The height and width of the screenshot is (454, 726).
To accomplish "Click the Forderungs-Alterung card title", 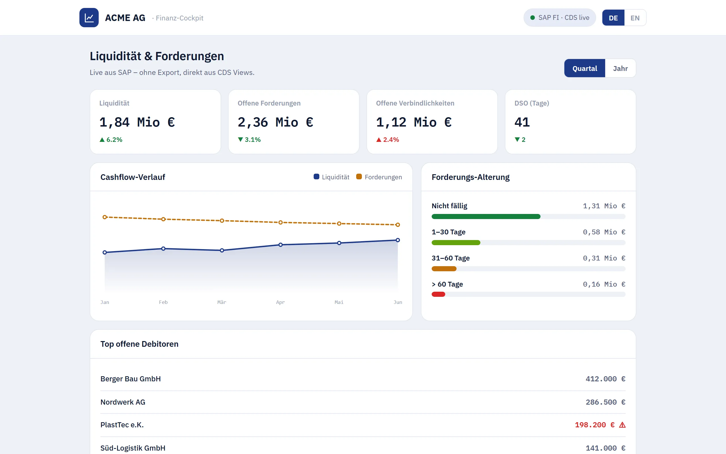I will [470, 177].
